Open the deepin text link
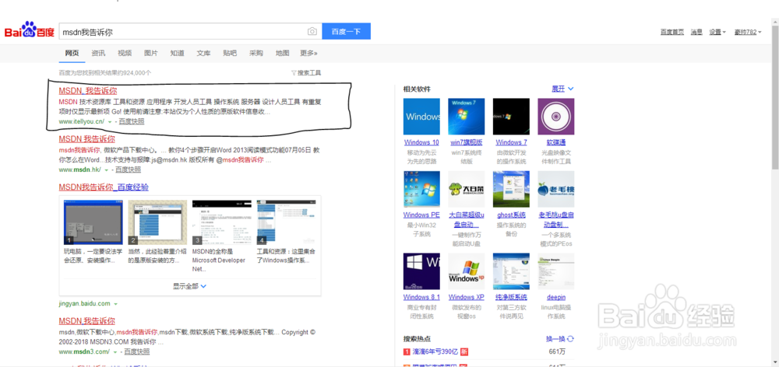 pos(556,298)
